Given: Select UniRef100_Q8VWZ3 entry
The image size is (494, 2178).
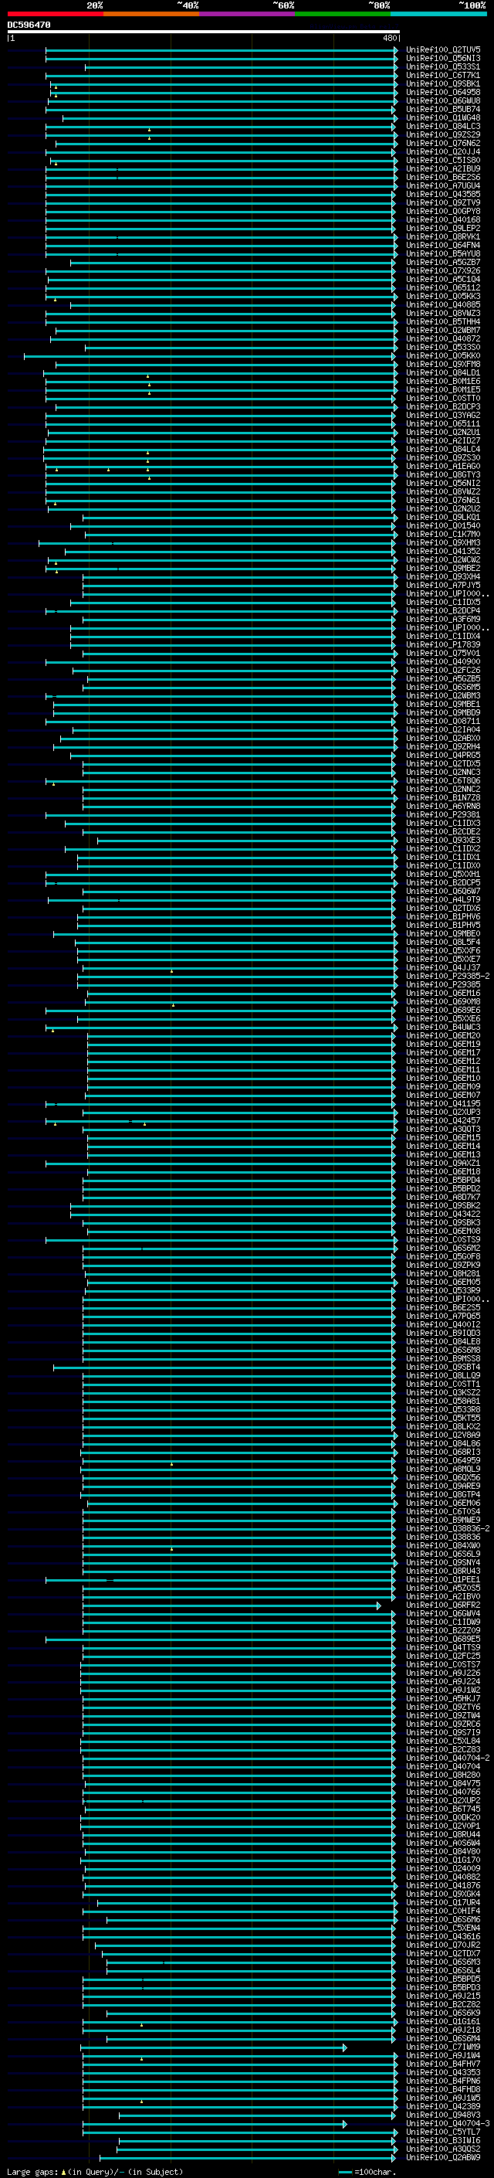Looking at the screenshot, I should pos(442,313).
